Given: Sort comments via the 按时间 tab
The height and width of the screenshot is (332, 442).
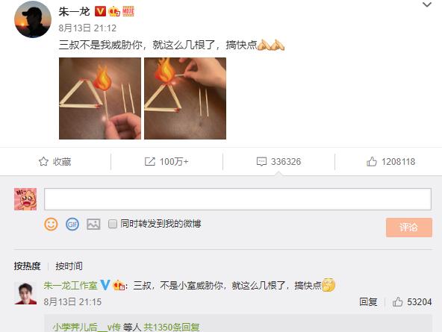Looking at the screenshot, I should pos(69,266).
